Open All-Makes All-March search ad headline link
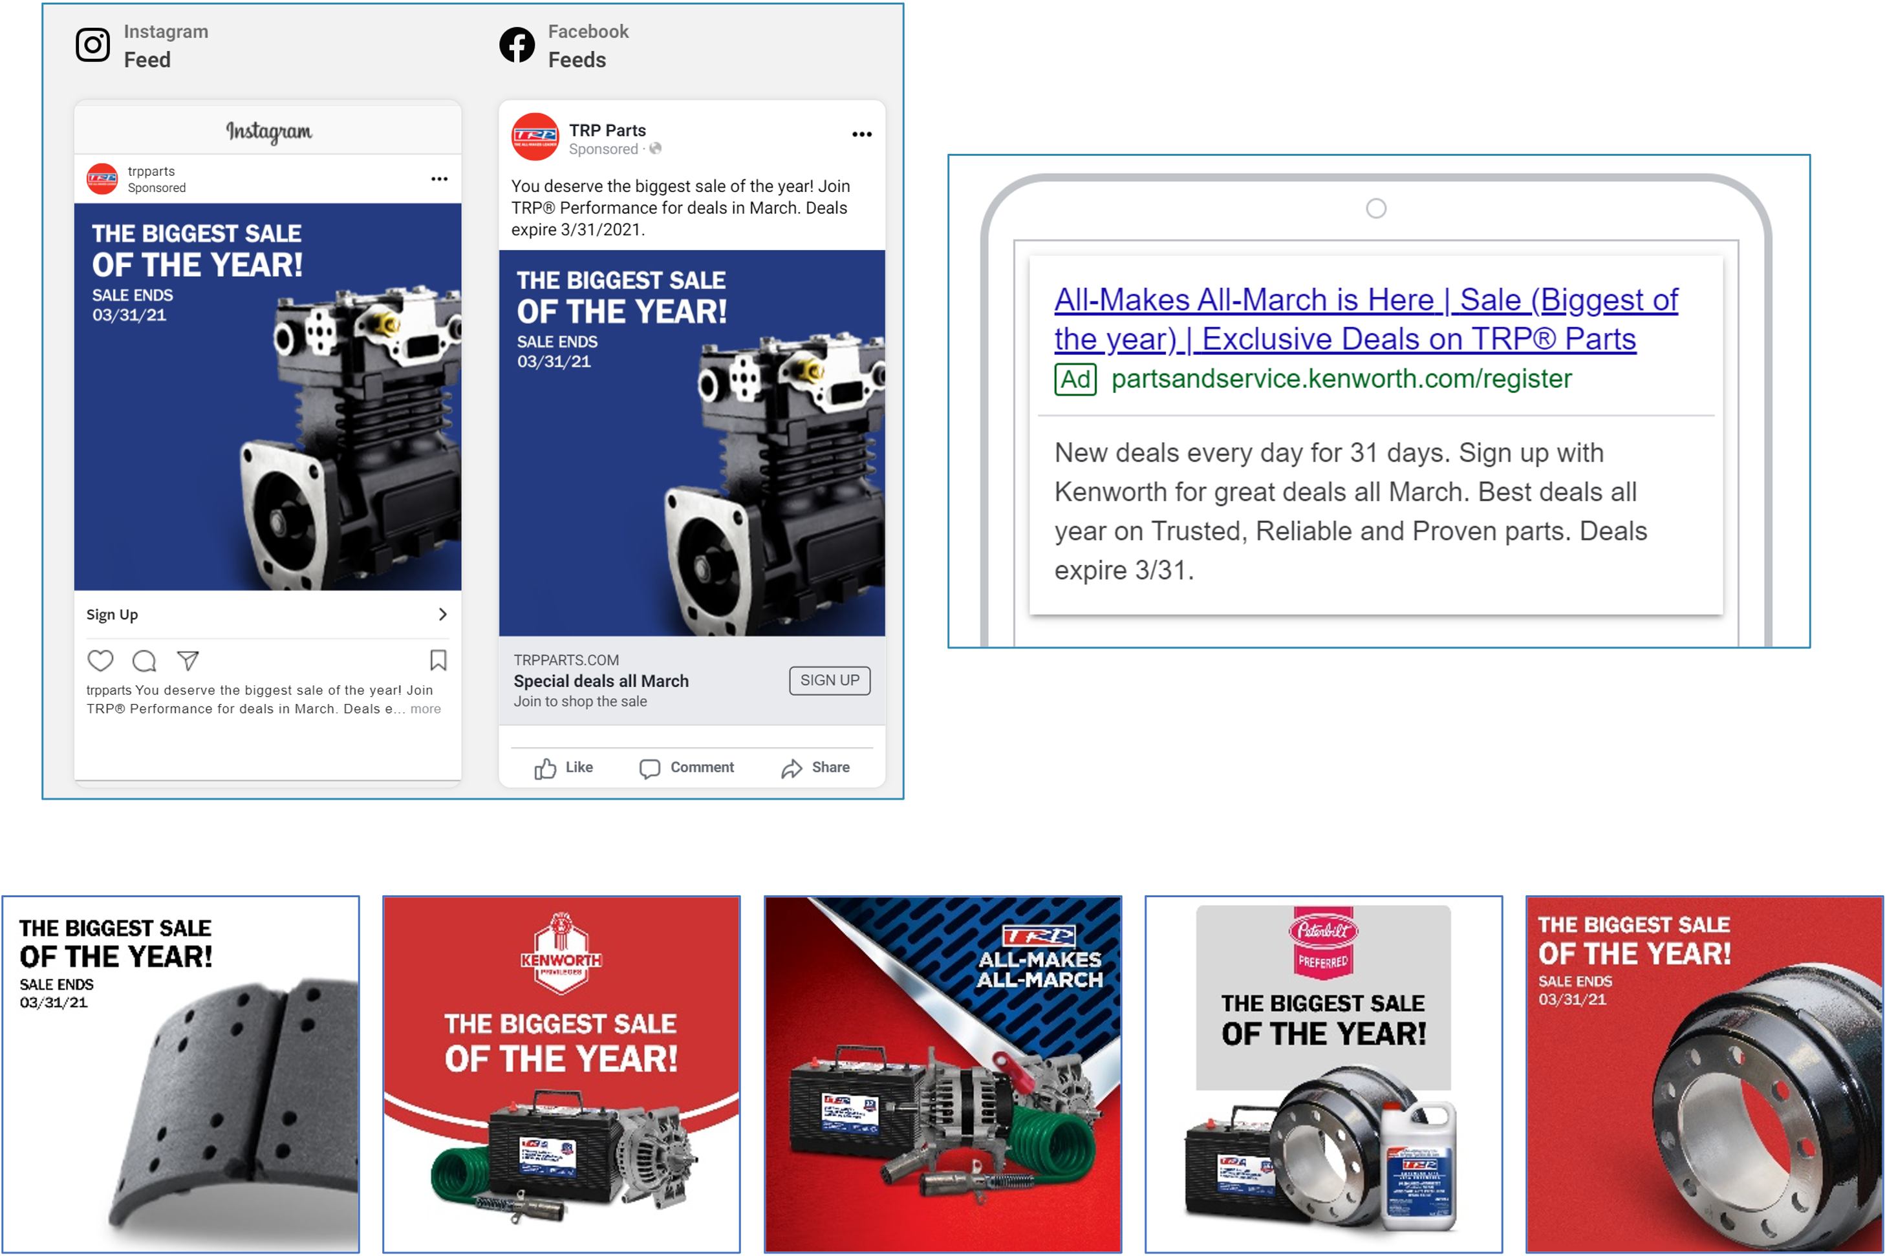Screen dimensions: 1885x1256 1366,319
